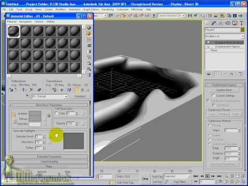Click the Get Material button

(11, 89)
